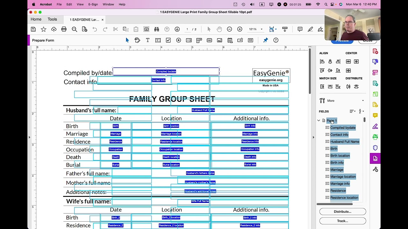Image resolution: width=408 pixels, height=229 pixels.
Task: Switch to the Home tab
Action: pos(36,19)
